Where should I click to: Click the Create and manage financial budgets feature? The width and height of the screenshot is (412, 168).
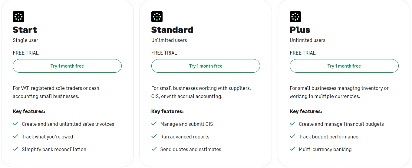pos(341,124)
